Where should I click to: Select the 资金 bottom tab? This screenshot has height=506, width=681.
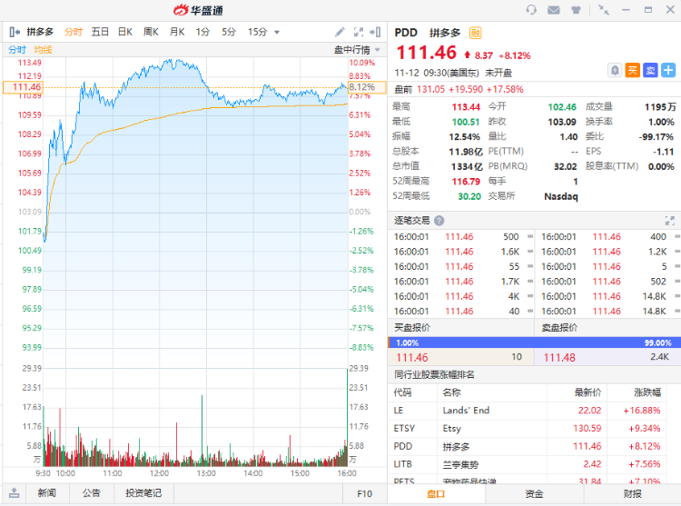pos(534,494)
